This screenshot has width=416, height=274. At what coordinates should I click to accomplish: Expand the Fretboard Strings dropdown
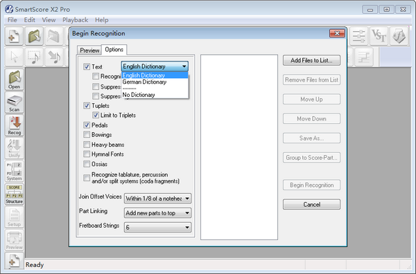157,227
